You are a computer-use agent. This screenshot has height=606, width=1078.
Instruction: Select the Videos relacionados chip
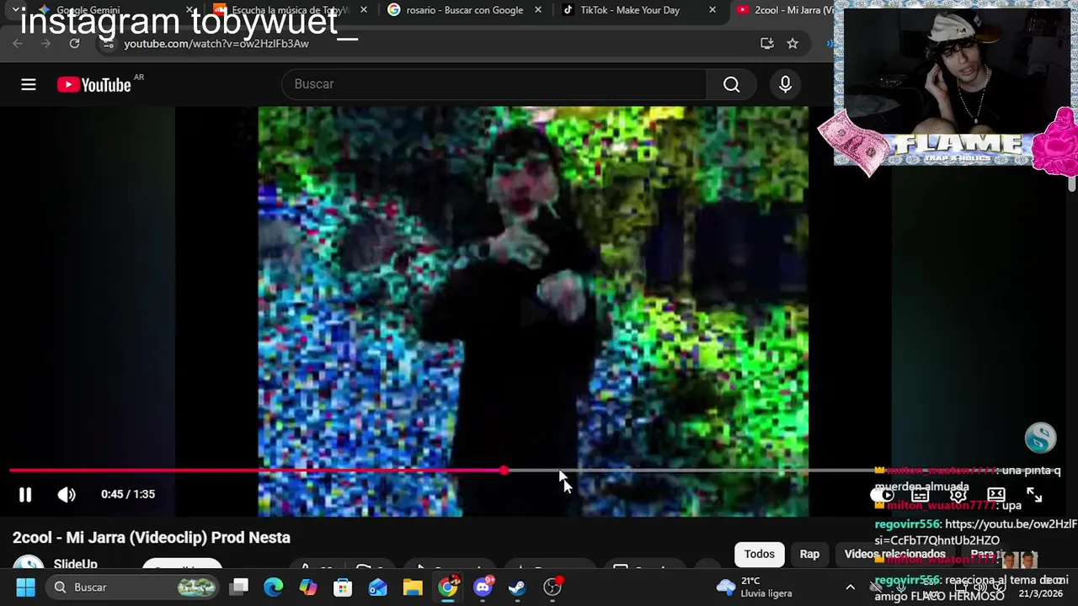(894, 554)
